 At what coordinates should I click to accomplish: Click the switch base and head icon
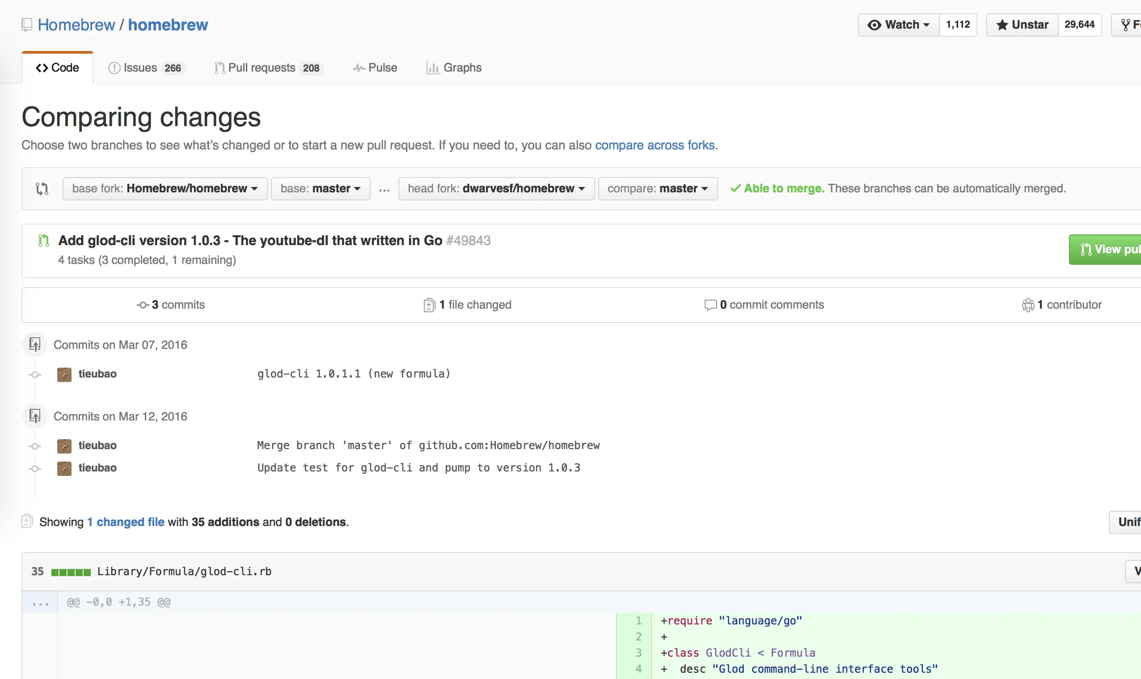[42, 188]
